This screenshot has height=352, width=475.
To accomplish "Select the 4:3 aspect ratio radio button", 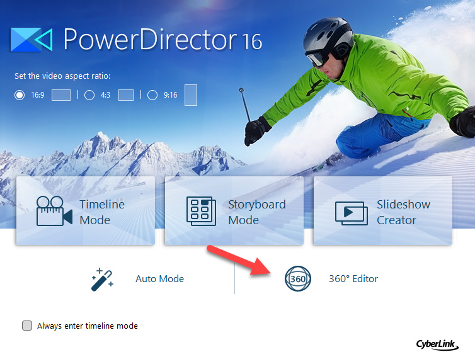I will click(89, 95).
